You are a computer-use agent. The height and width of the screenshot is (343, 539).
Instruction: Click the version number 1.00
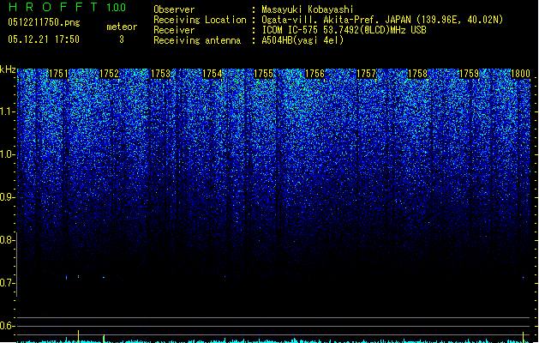tap(117, 8)
